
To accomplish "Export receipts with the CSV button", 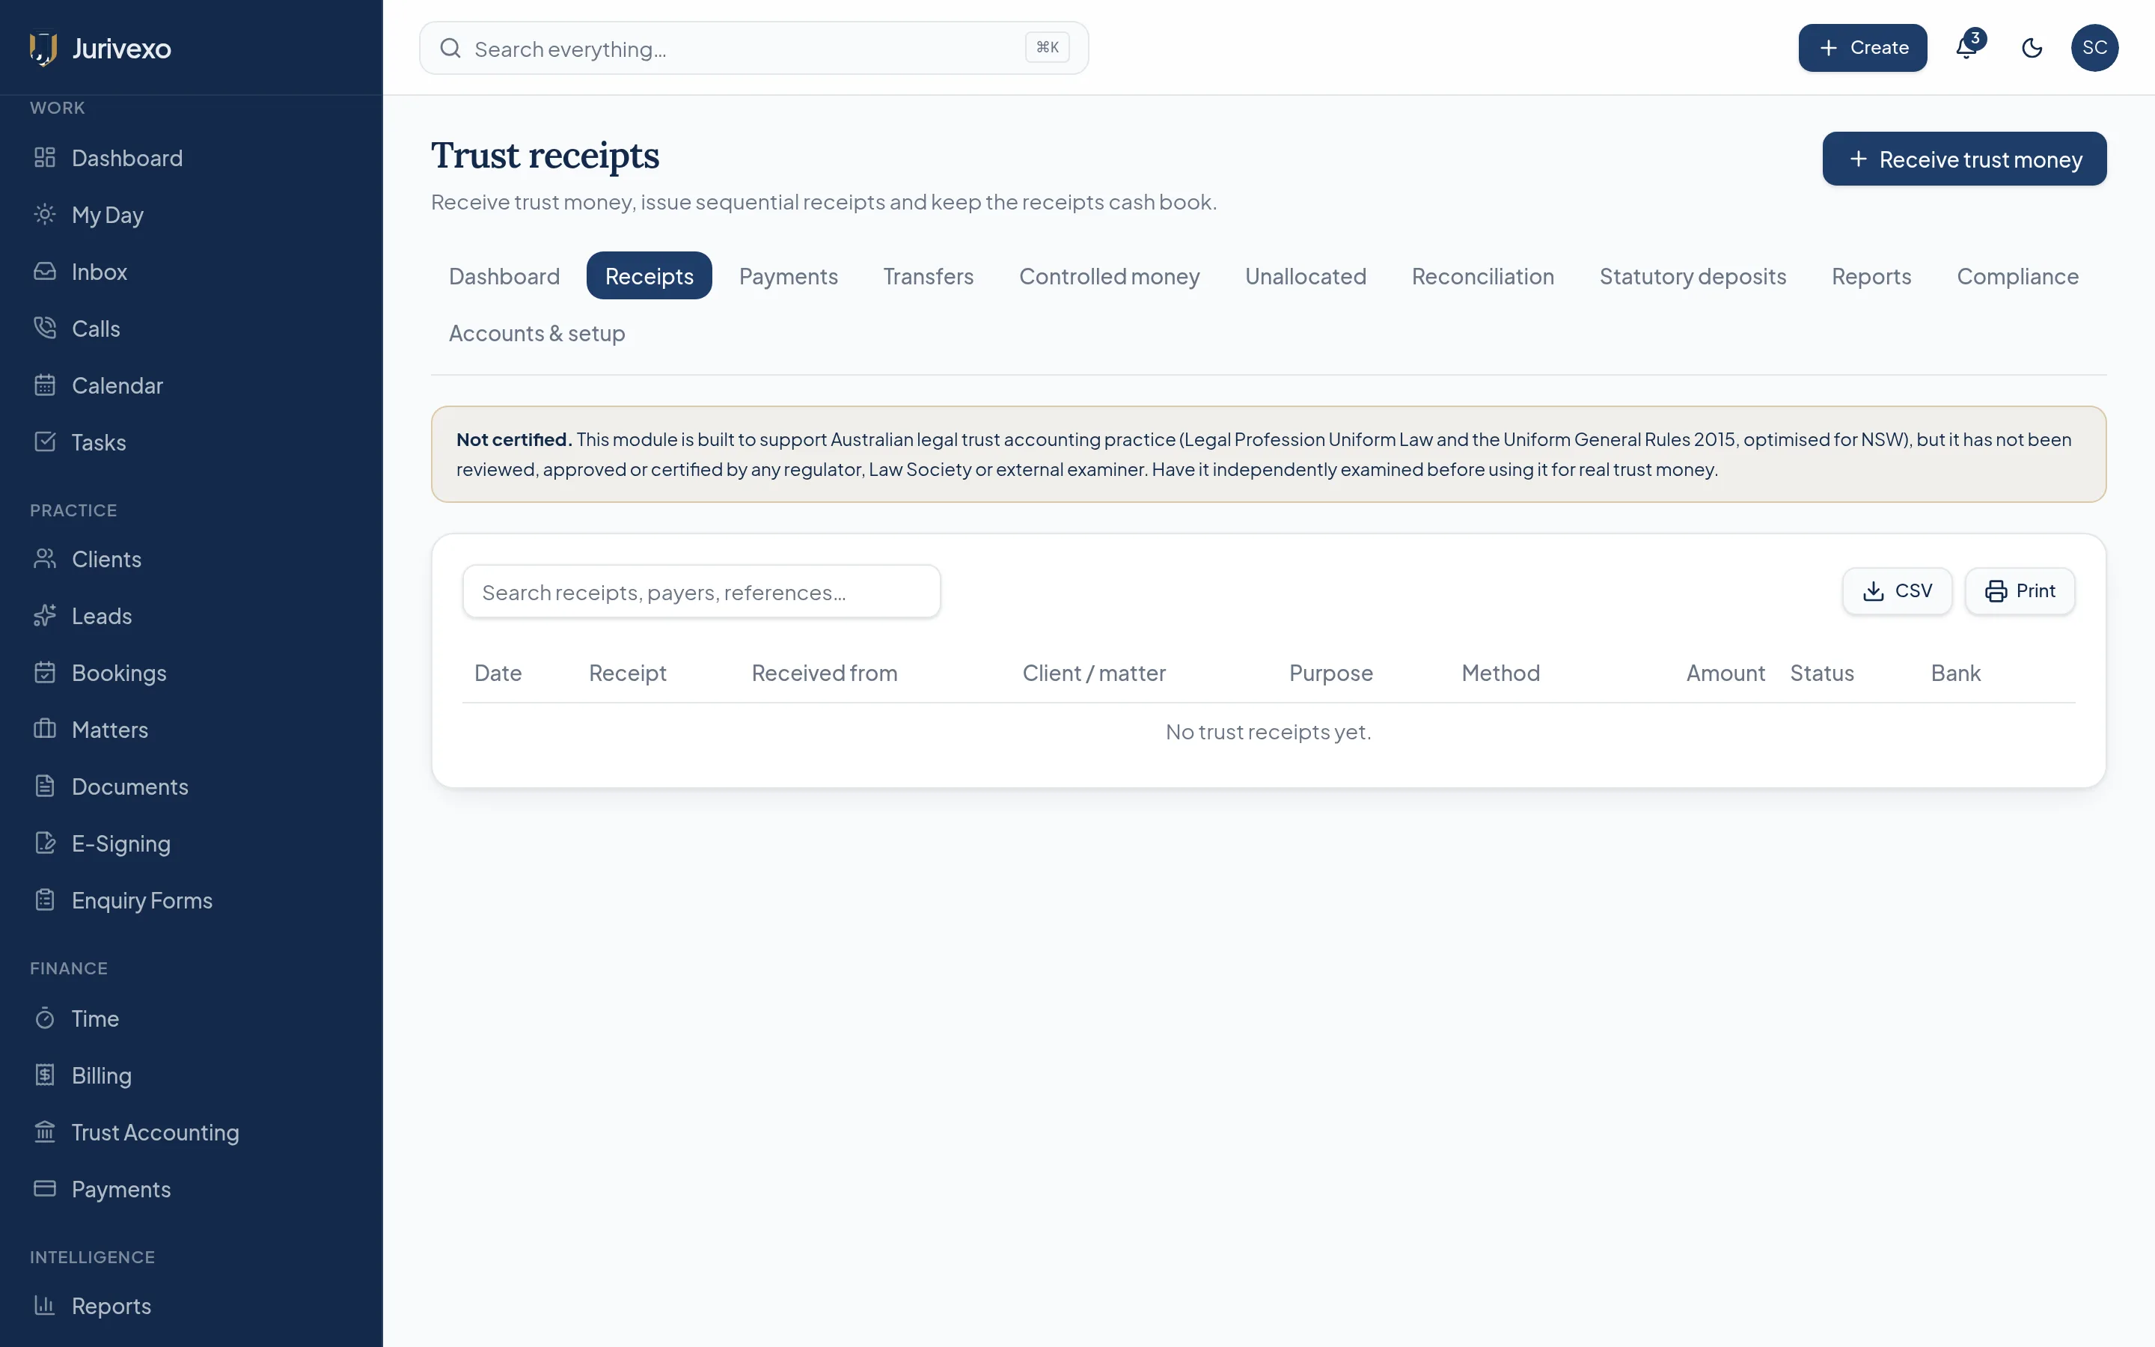I will 1897,590.
